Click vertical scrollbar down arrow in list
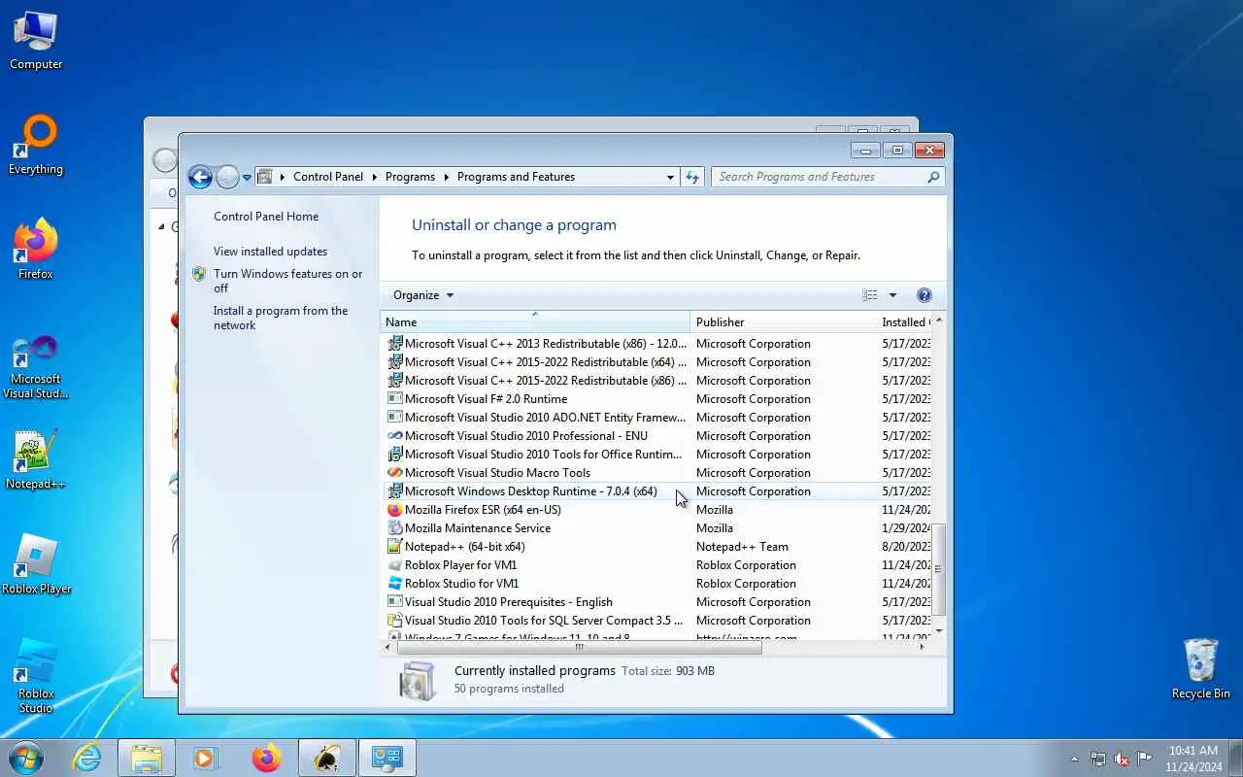Screen dimensions: 1243x777 pos(938,631)
